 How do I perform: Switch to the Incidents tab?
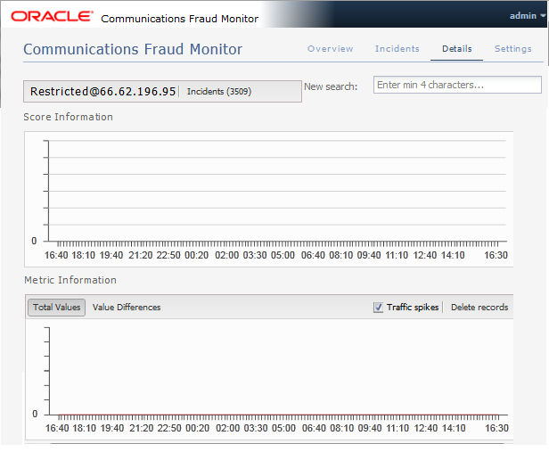tap(397, 49)
